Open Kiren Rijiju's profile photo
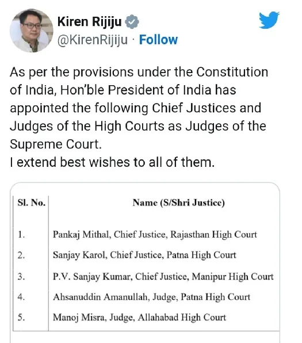 coord(32,31)
